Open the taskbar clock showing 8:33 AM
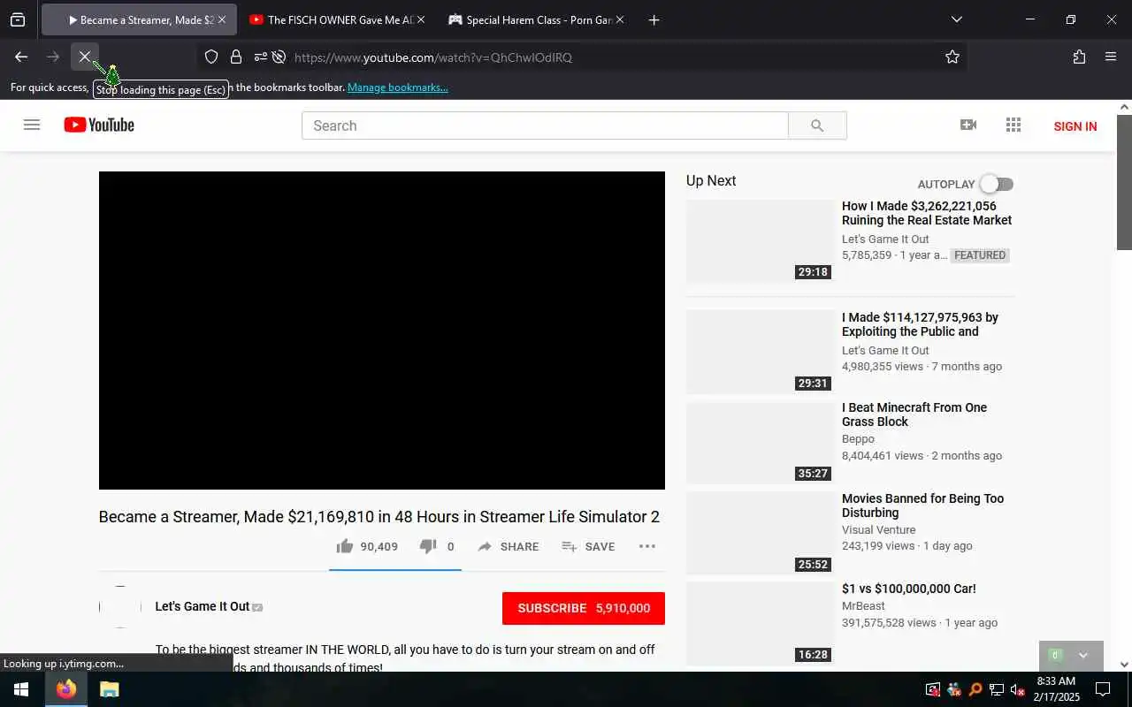 (1056, 689)
